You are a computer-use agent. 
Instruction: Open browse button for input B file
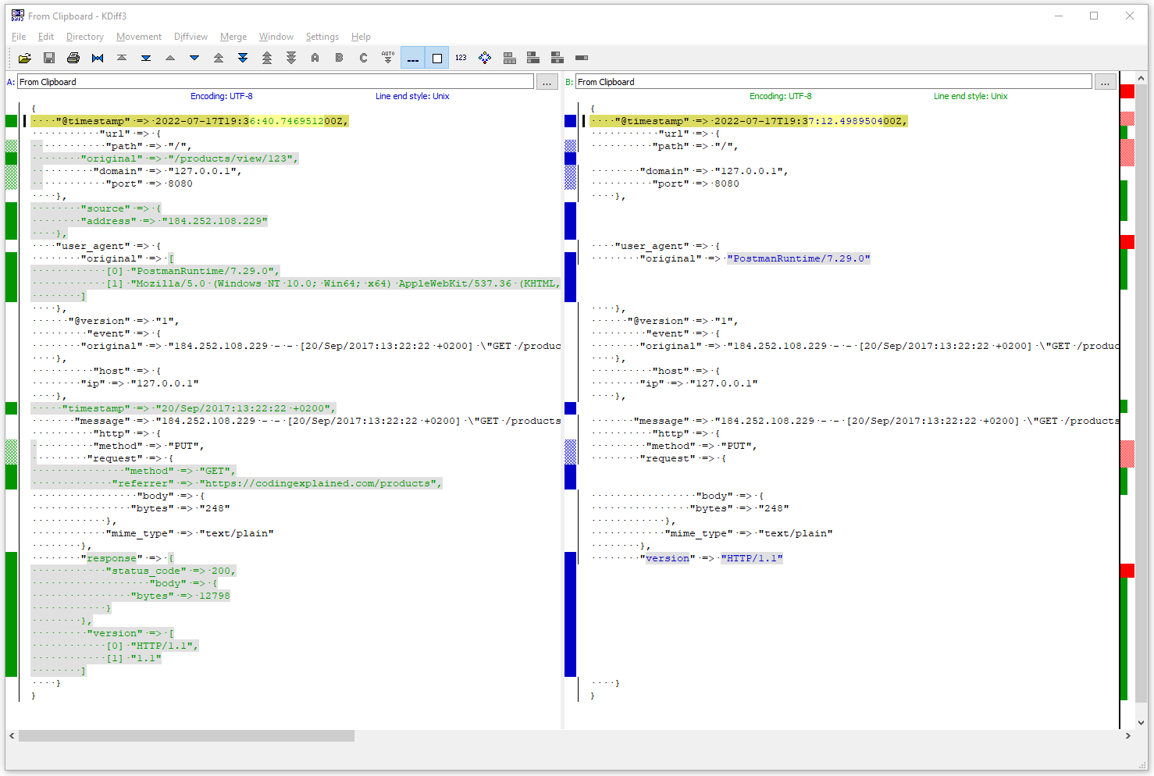1105,82
